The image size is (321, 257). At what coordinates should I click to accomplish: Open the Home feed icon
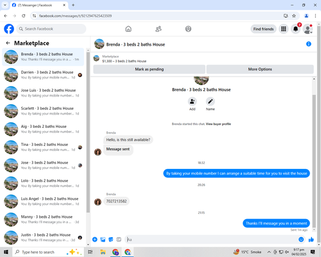[128, 29]
